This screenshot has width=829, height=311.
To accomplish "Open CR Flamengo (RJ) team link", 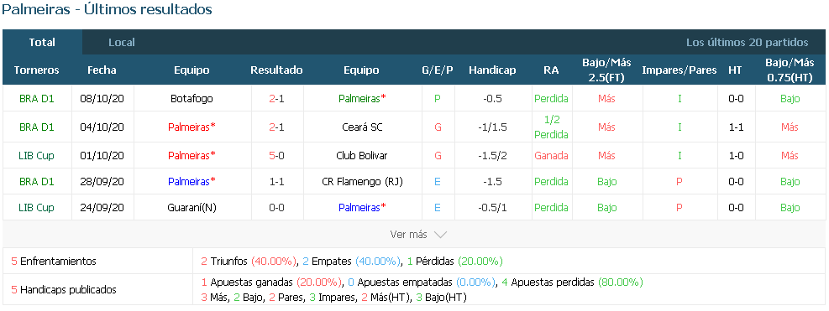I will click(362, 182).
